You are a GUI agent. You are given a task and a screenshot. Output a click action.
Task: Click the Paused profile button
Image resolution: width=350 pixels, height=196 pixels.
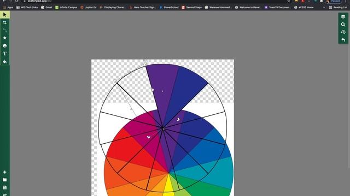point(334,1)
